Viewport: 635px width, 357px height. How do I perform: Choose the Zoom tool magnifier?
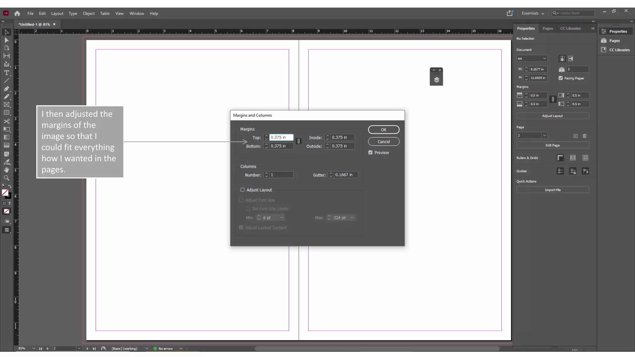coord(7,178)
